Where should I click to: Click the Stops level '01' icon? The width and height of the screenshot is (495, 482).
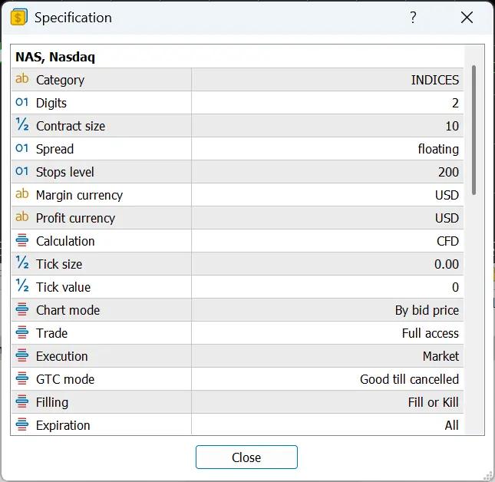point(22,171)
